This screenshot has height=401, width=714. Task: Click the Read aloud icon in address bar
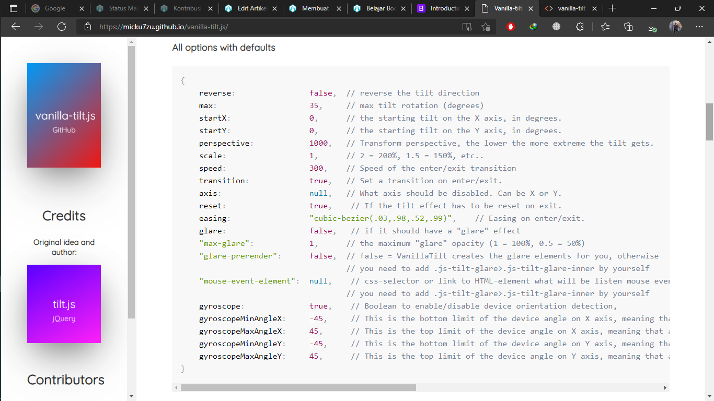pyautogui.click(x=467, y=27)
